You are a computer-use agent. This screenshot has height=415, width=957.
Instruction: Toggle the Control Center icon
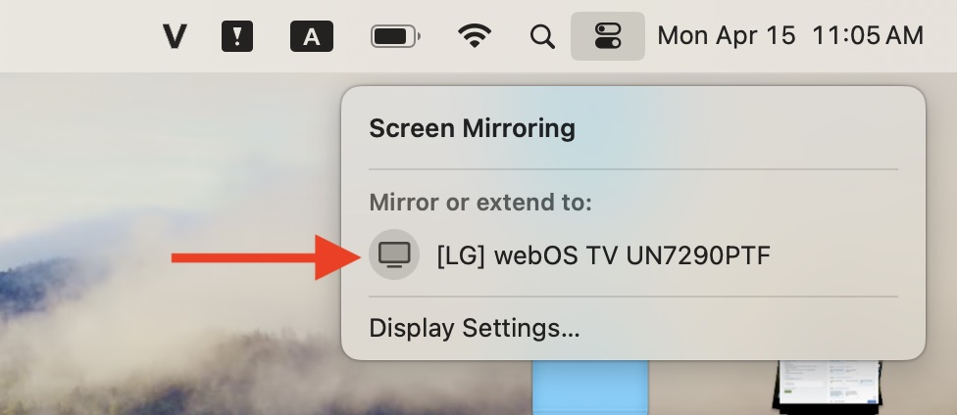pyautogui.click(x=608, y=36)
